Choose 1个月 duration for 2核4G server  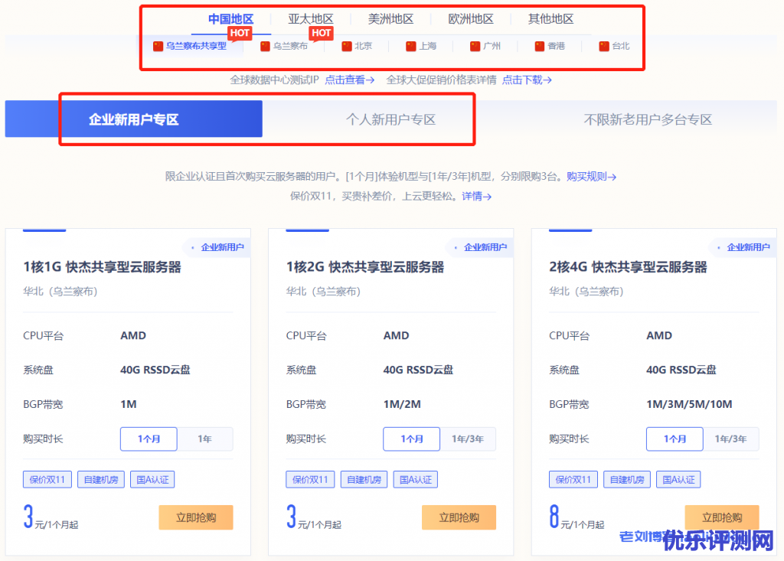coord(675,439)
